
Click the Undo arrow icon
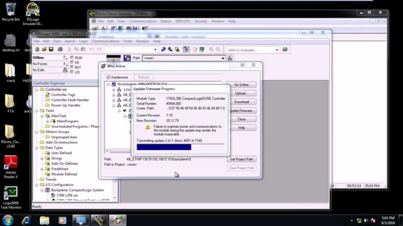[x=92, y=49]
